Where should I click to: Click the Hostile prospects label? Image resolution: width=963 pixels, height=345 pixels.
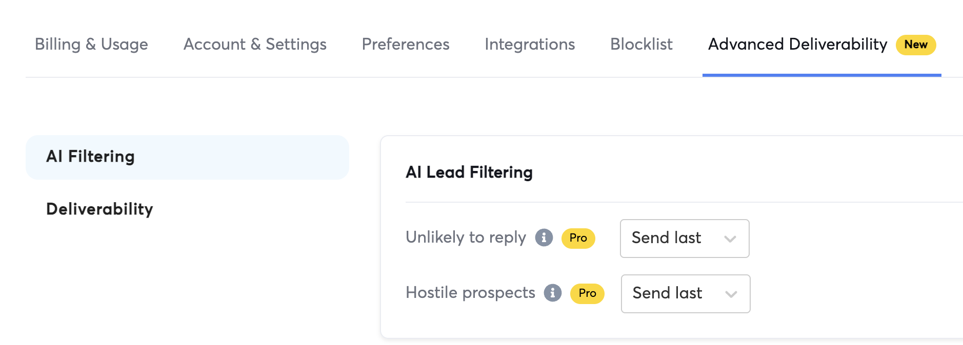tap(470, 293)
